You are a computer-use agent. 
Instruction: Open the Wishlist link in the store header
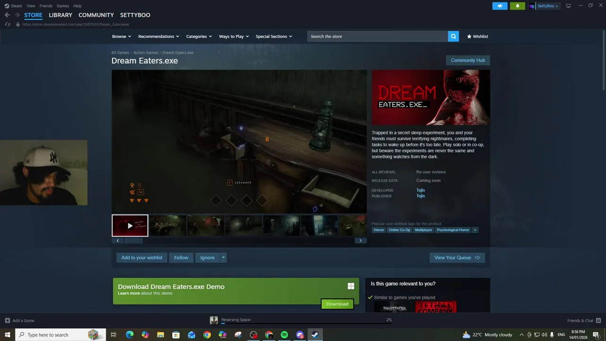point(477,36)
